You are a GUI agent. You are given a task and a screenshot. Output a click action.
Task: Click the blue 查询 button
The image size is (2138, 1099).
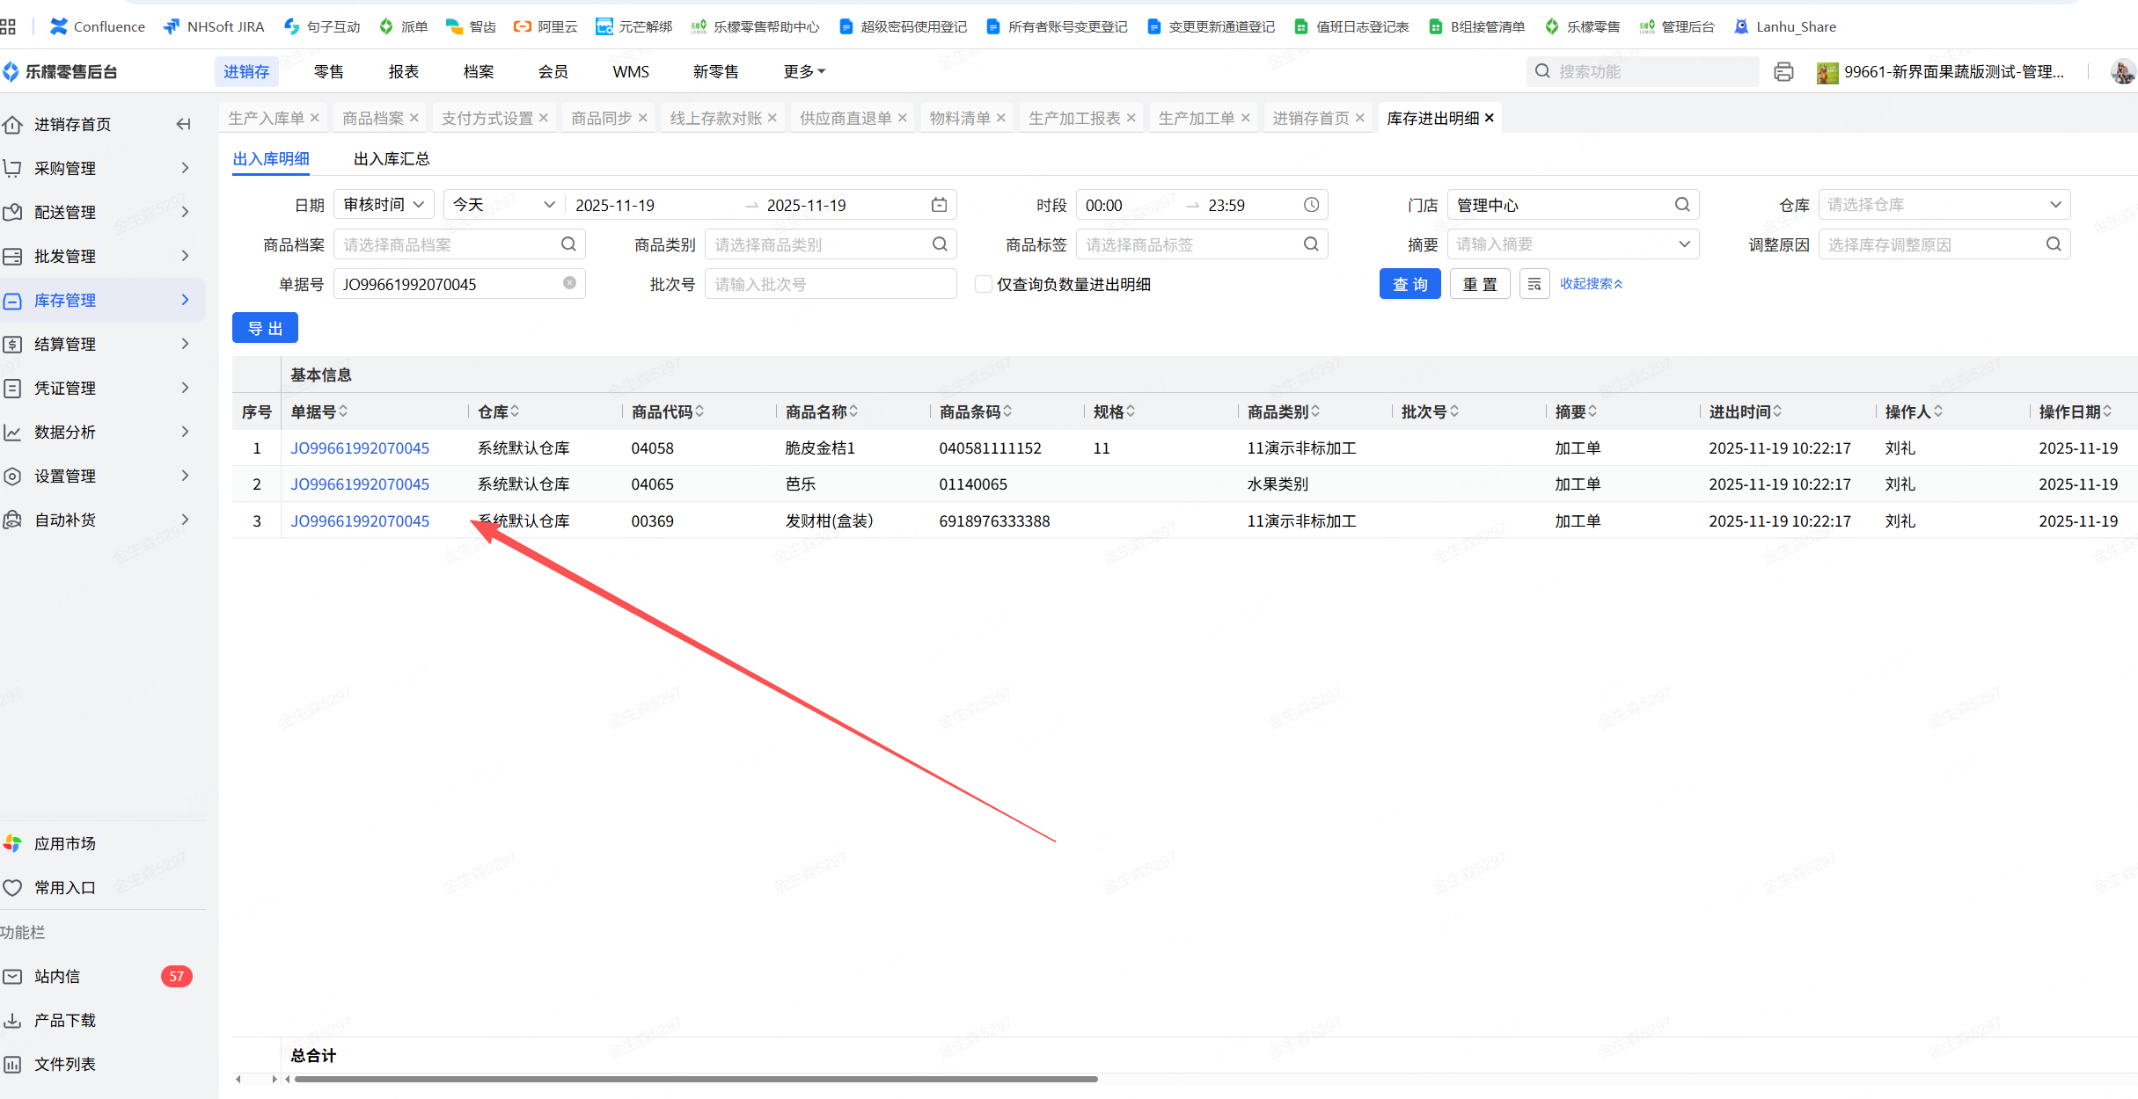pyautogui.click(x=1409, y=284)
